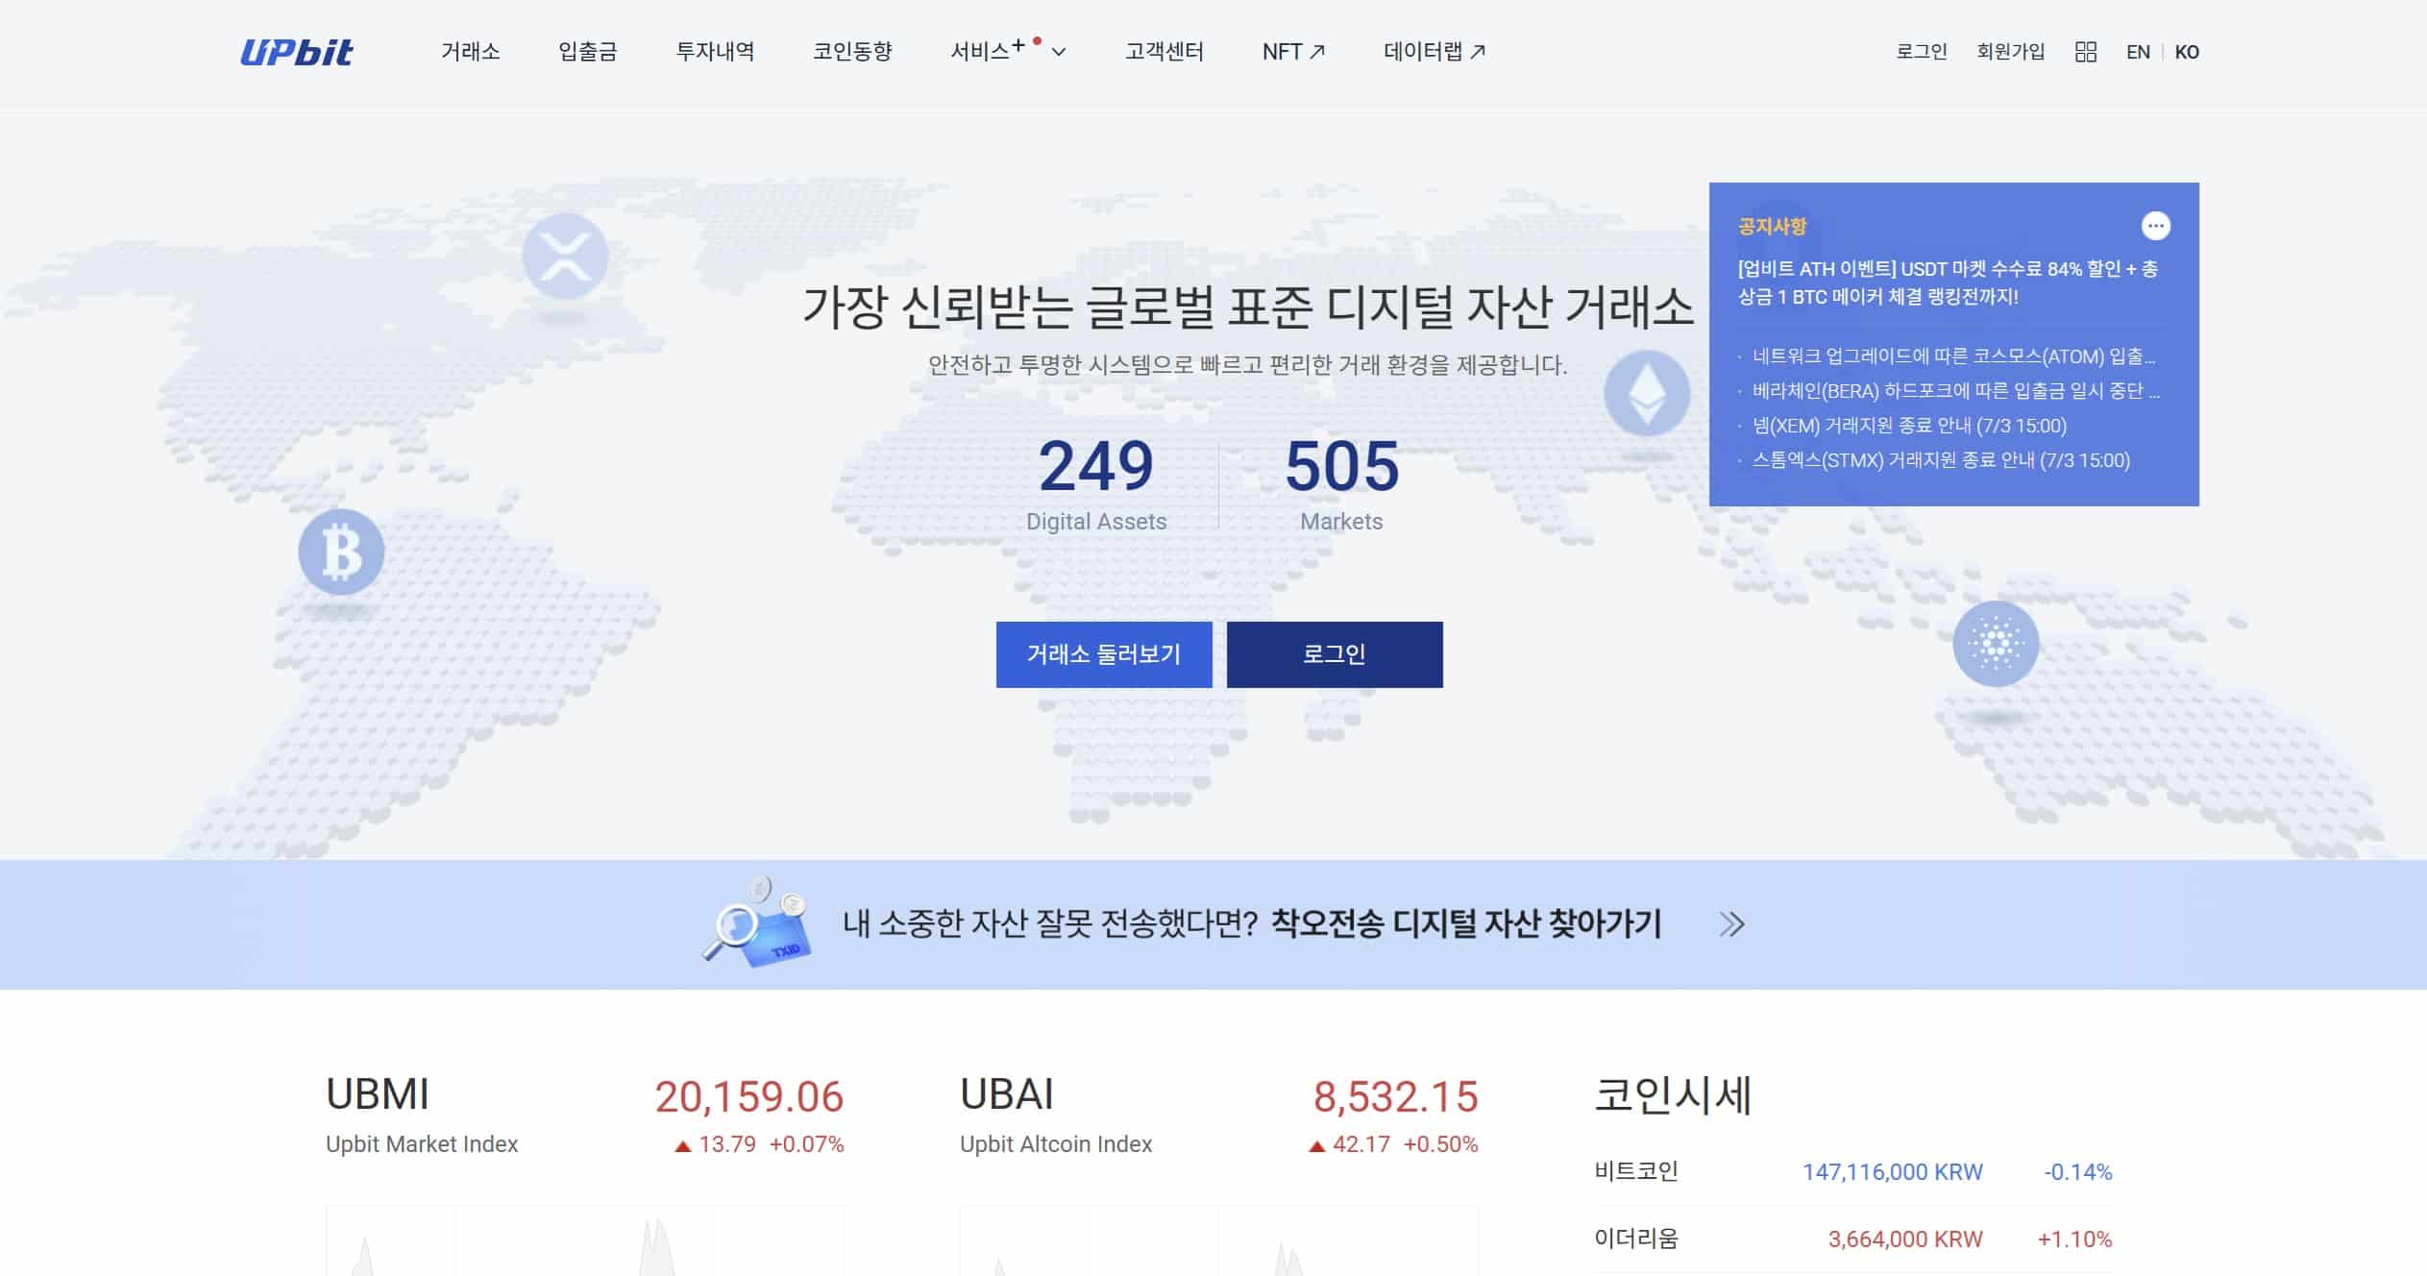Click the 249 Digital Assets counter
Screen dimensions: 2427x1276
click(x=1096, y=484)
